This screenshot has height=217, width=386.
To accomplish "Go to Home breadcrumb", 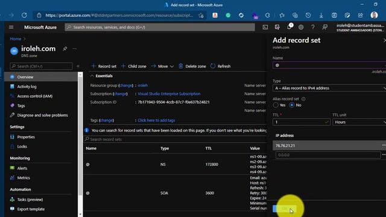I will click(x=15, y=39).
